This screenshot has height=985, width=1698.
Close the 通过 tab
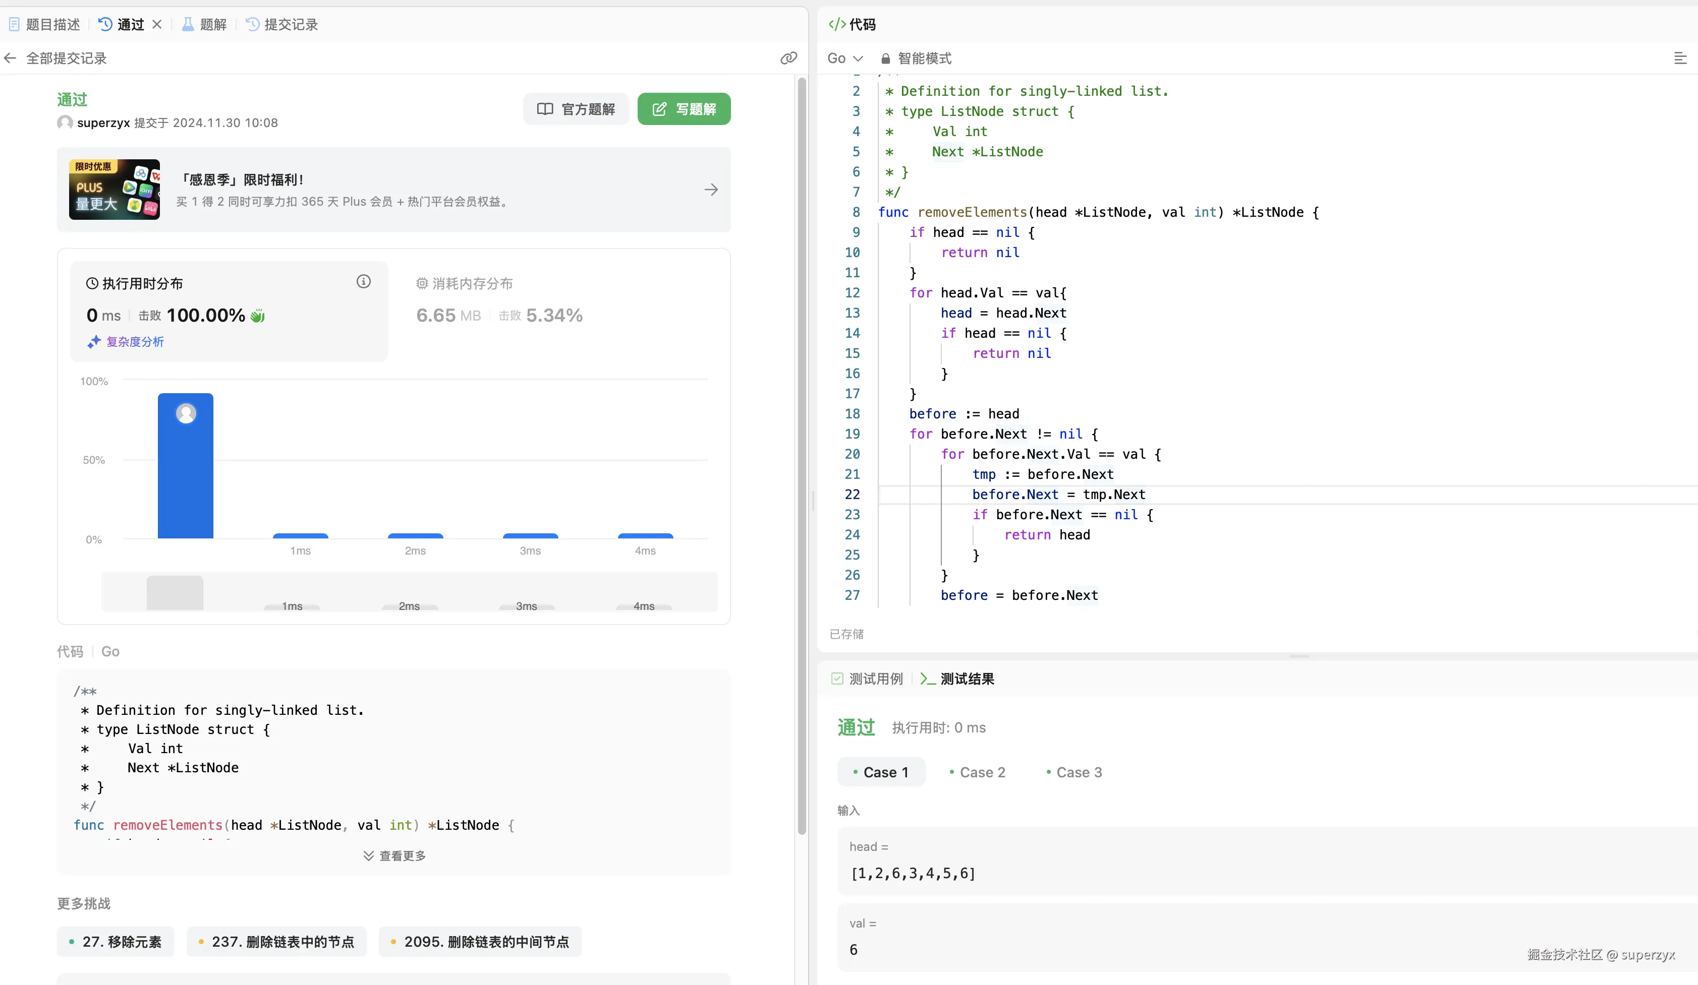click(x=157, y=24)
